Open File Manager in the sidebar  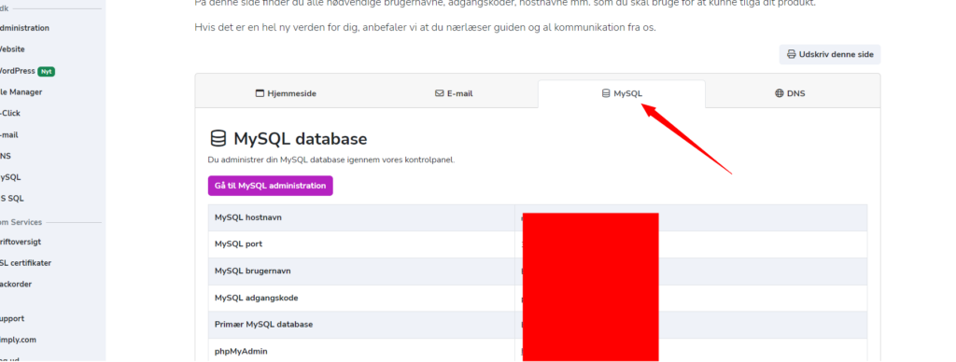click(x=21, y=92)
